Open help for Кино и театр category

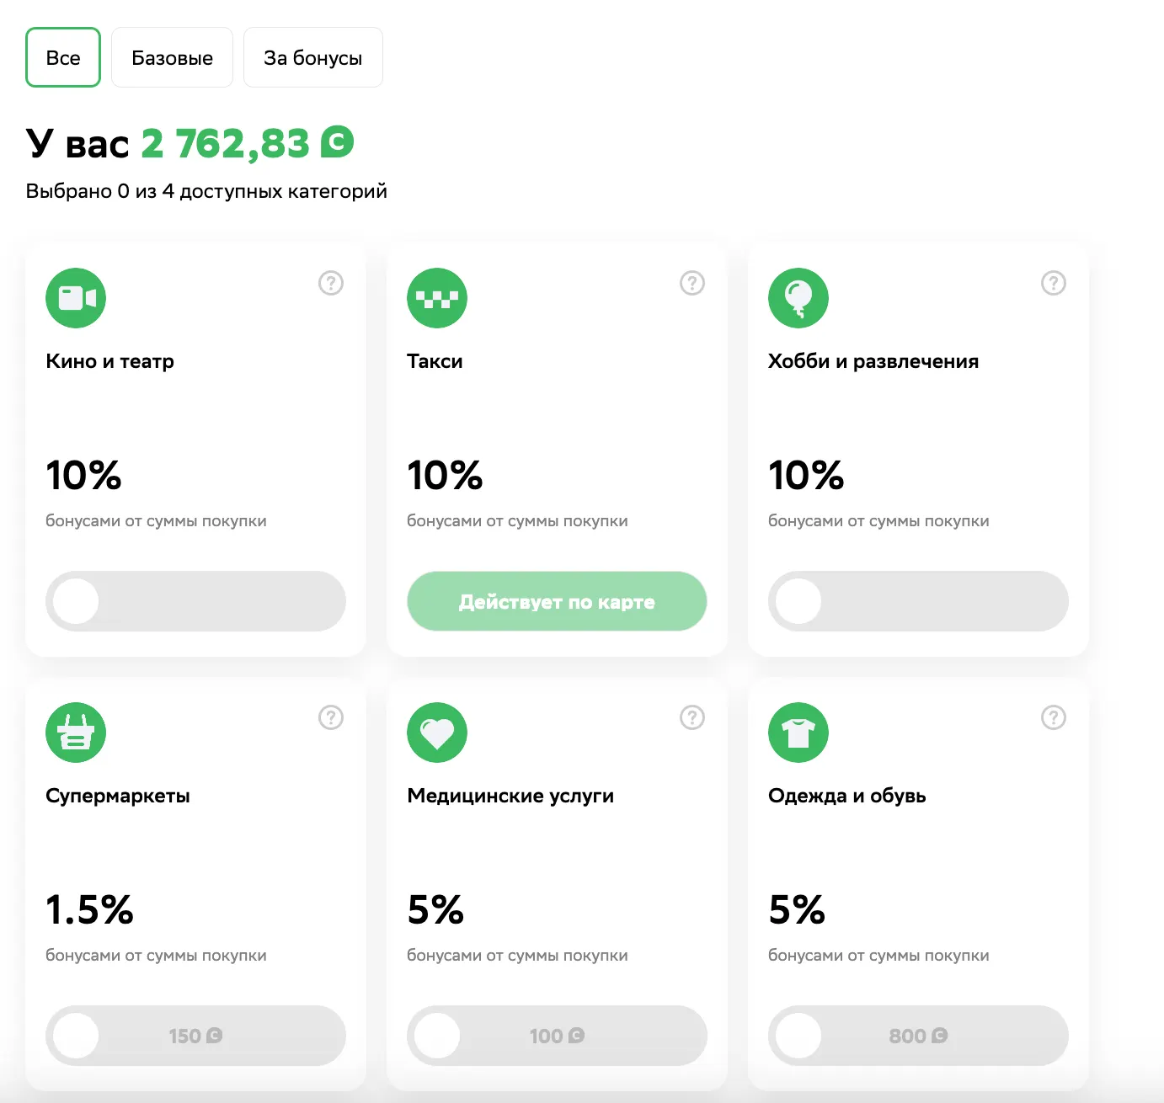point(331,283)
